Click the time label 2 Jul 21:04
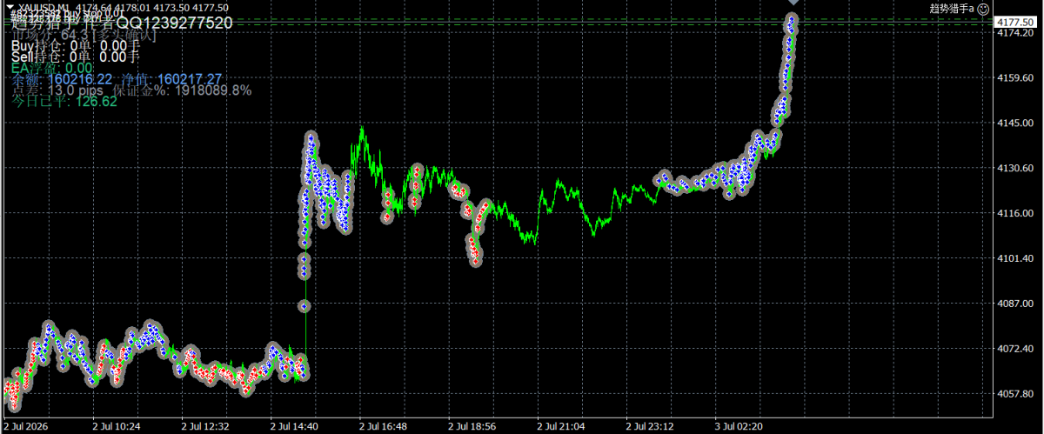The image size is (1044, 434). 562,427
